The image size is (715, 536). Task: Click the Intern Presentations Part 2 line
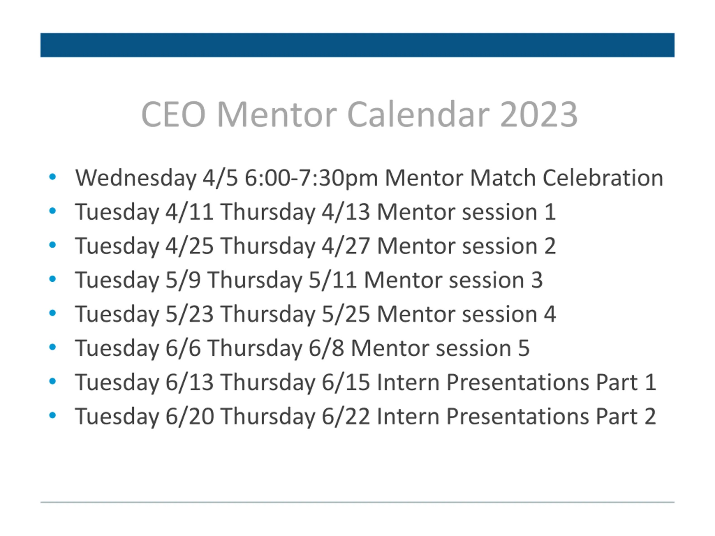tap(366, 417)
